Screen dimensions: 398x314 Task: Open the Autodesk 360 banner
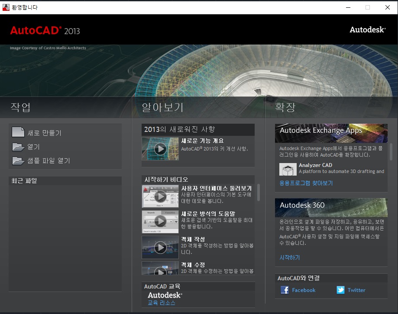(331, 208)
